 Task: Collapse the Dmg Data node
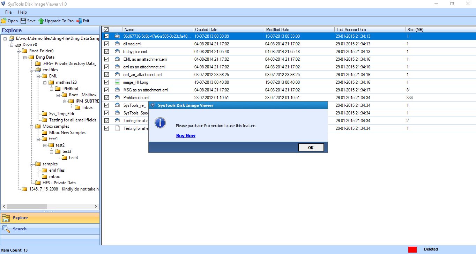point(25,57)
